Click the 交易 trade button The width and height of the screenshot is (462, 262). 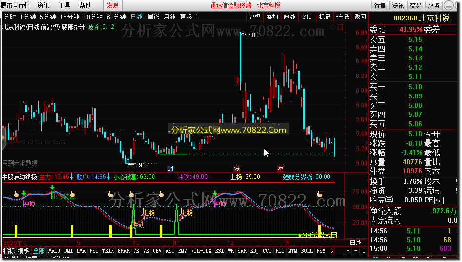coord(416,5)
